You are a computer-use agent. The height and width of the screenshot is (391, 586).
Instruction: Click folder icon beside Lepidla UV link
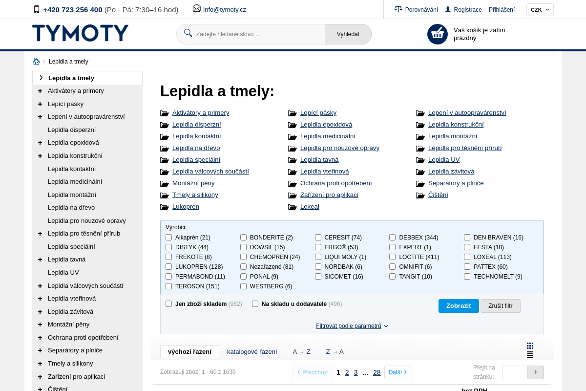click(x=420, y=160)
